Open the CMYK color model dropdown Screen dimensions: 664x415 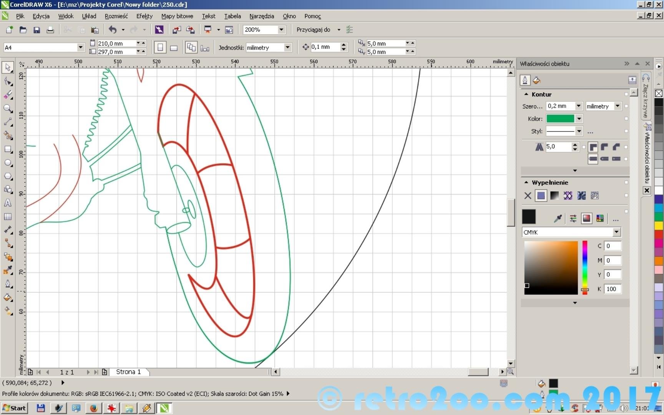pos(616,232)
